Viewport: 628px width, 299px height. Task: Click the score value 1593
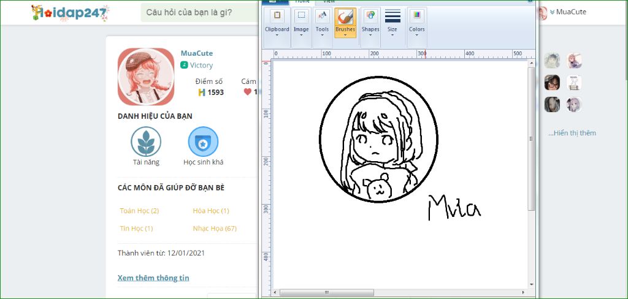[215, 93]
